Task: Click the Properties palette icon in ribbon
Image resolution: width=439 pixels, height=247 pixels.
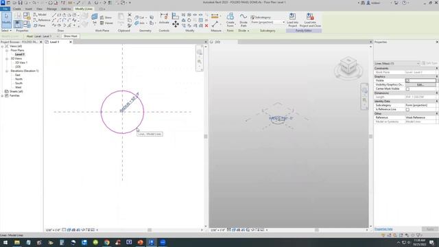Action: tap(18, 24)
